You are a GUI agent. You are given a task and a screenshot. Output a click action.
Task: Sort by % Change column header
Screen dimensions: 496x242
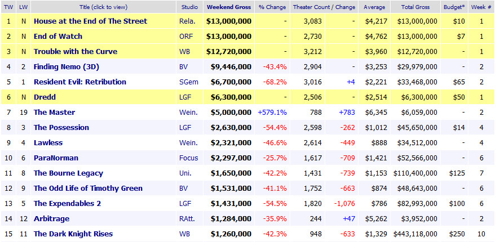tap(272, 7)
